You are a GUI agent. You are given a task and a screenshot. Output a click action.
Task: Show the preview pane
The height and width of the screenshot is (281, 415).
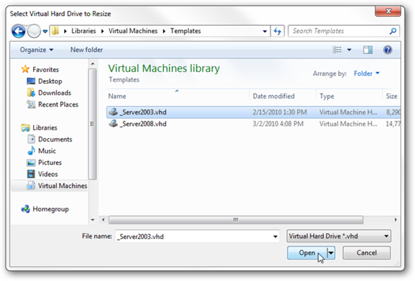[368, 50]
